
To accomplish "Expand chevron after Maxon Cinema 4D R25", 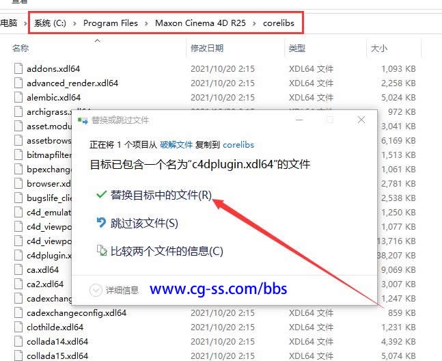I will (x=254, y=23).
